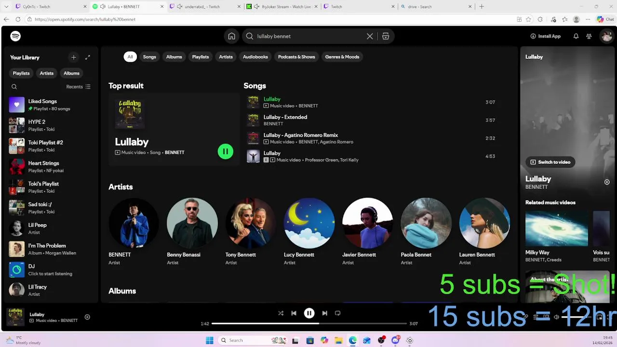Add now-playing Lullaby to library in player bar
The image size is (617, 347).
(x=87, y=317)
